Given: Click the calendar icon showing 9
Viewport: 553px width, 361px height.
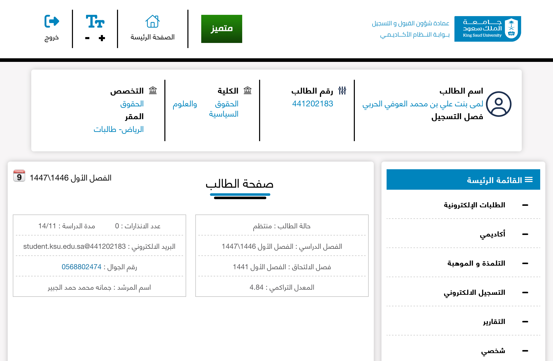Looking at the screenshot, I should (x=19, y=176).
